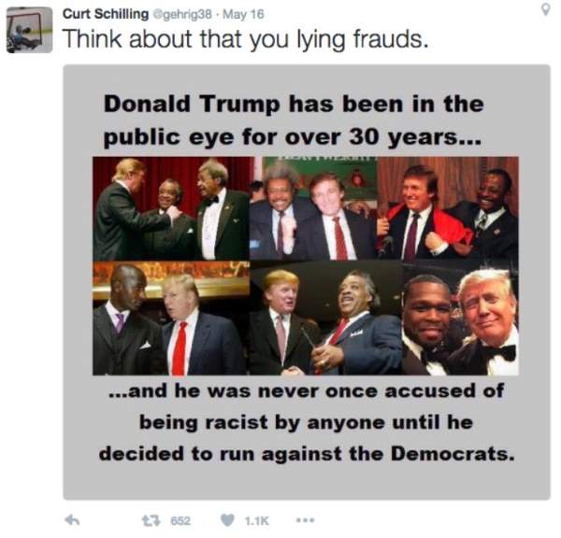Click the collage photo with red curtain backdrop
Viewport: 561px width, 538px height.
pos(171,208)
